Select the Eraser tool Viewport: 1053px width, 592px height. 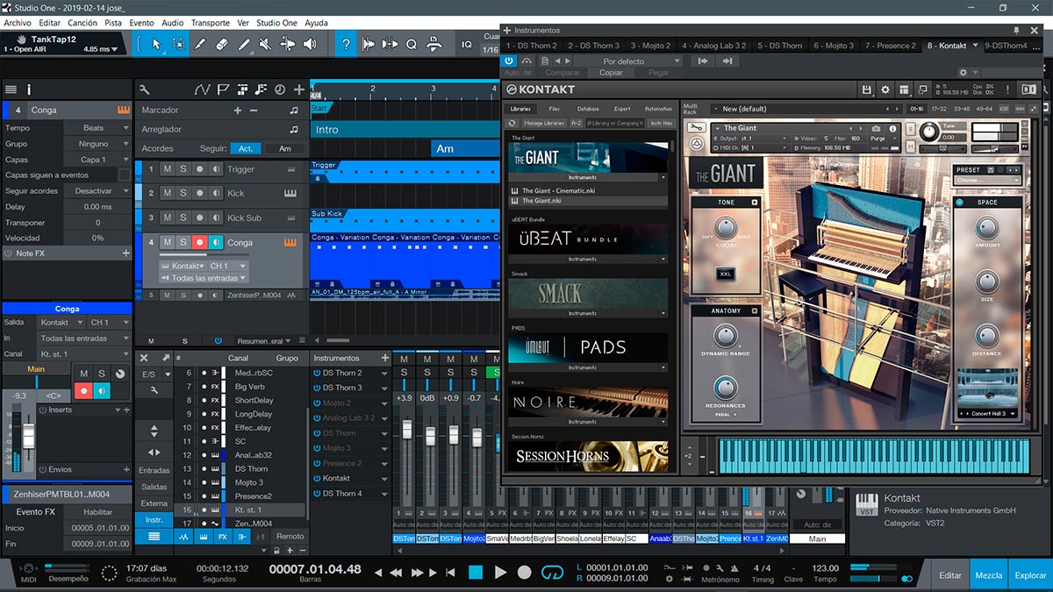tap(222, 44)
